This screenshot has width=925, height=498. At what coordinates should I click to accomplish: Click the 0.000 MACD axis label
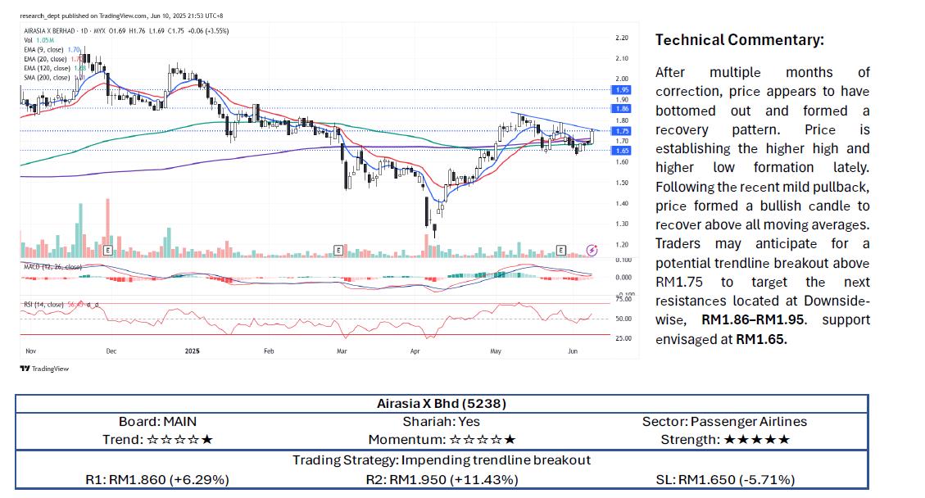click(x=623, y=278)
